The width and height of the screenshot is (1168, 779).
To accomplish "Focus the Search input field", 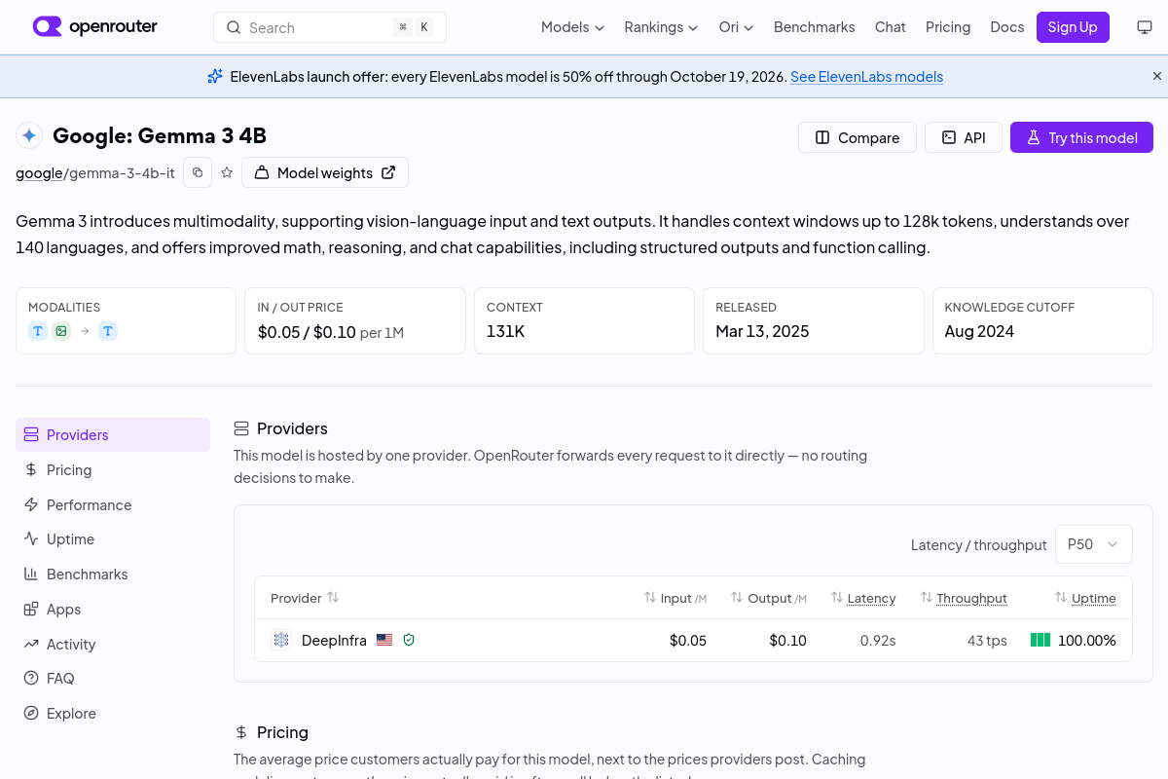I will pyautogui.click(x=330, y=27).
